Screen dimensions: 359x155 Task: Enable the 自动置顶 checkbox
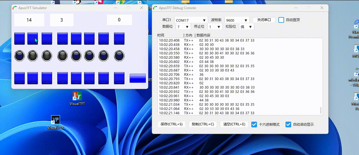click(281, 20)
